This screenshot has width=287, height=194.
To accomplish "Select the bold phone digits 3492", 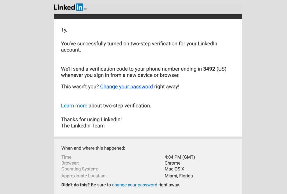I will 209,69.
